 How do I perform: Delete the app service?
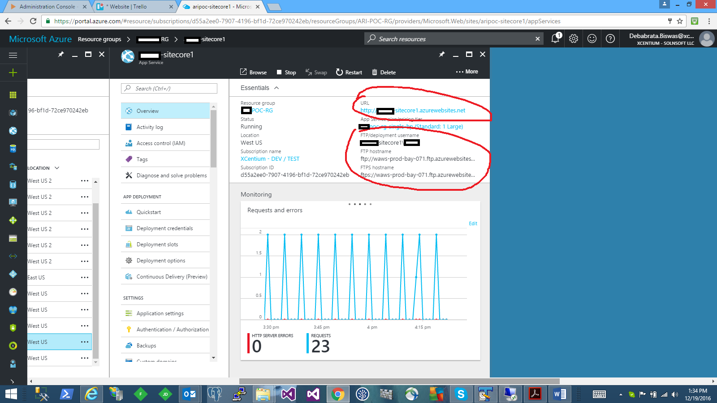[x=384, y=72]
